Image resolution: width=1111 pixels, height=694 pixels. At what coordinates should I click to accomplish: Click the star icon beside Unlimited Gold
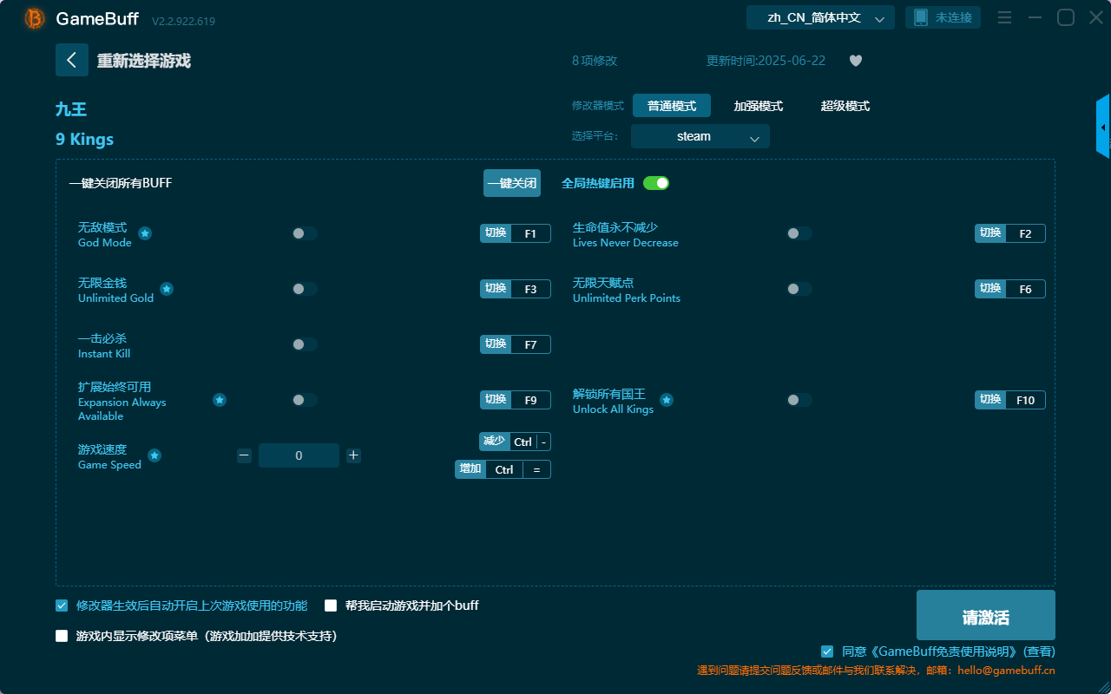pyautogui.click(x=166, y=289)
